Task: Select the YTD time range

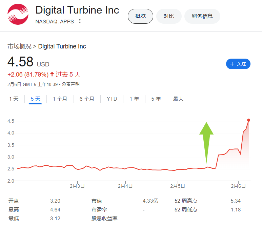Action: (x=112, y=99)
